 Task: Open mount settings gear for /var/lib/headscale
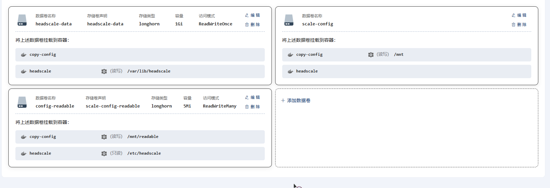(104, 71)
